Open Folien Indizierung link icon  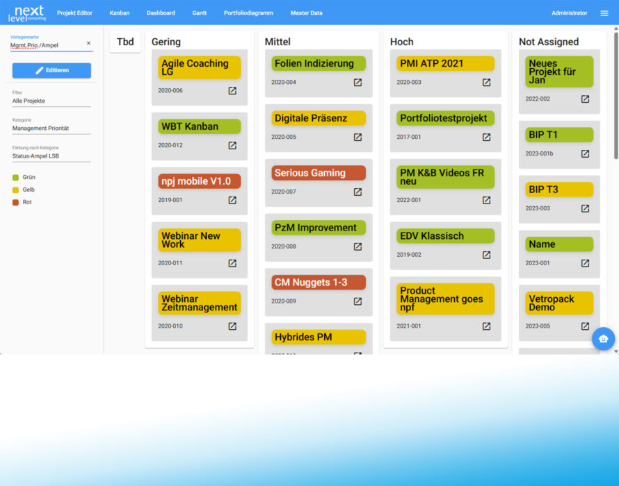[357, 83]
